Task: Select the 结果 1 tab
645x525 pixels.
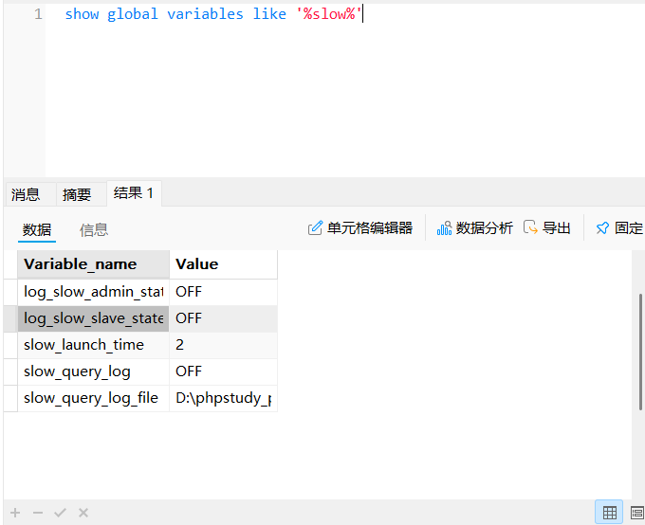Action: coord(134,193)
